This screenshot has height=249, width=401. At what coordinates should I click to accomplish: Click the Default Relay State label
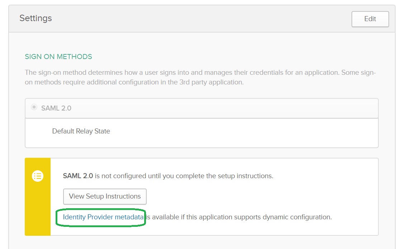click(81, 131)
